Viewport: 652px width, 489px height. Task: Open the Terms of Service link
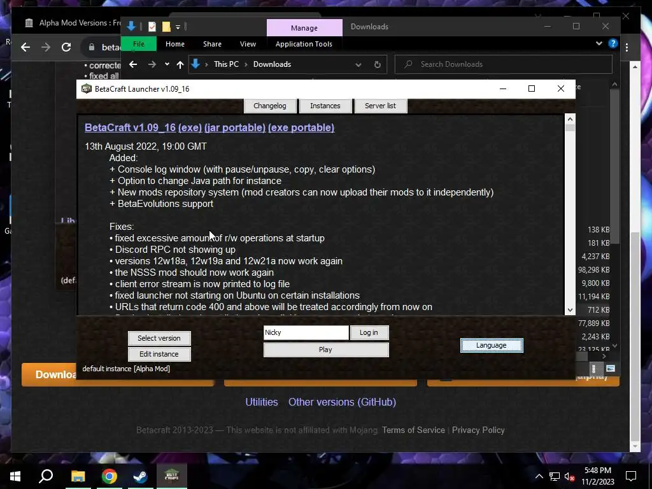(x=413, y=430)
